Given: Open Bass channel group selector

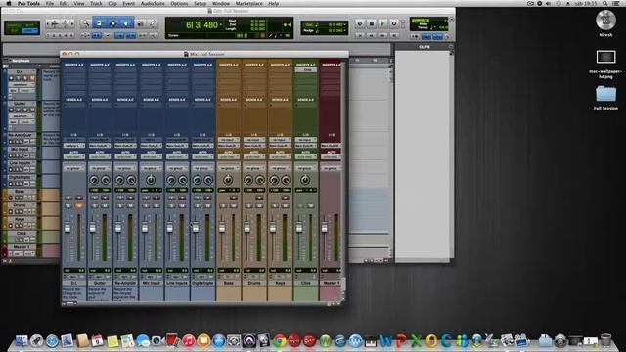Looking at the screenshot, I should click(228, 168).
